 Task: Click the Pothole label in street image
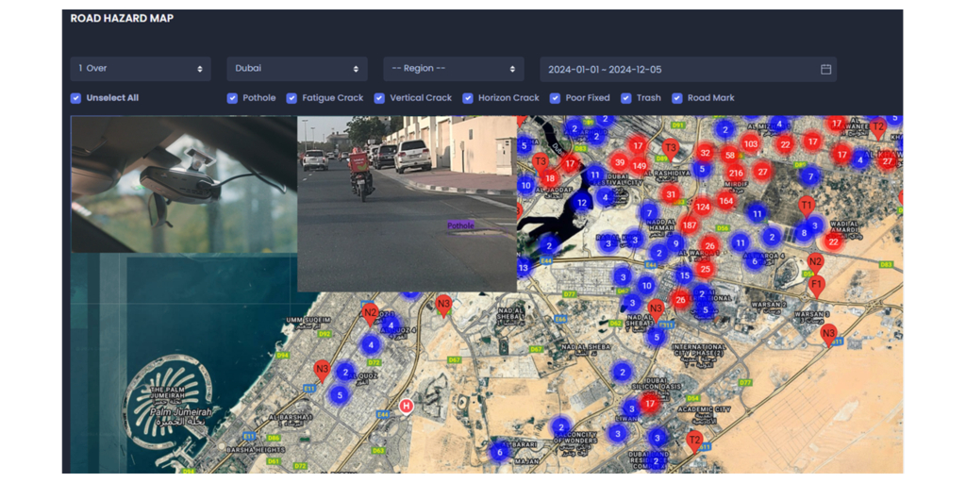(460, 225)
